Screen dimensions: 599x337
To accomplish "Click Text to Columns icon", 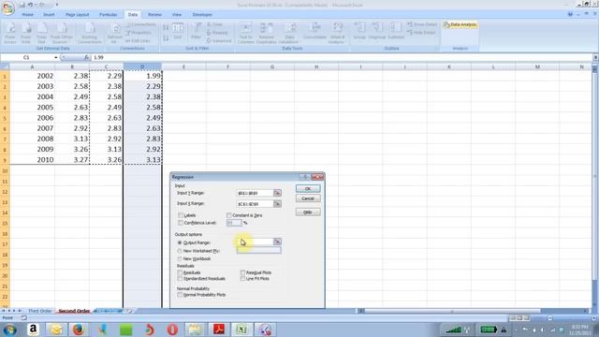I will tap(245, 33).
